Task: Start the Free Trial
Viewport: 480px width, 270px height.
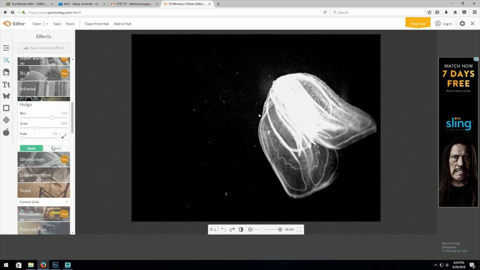Action: tap(418, 23)
